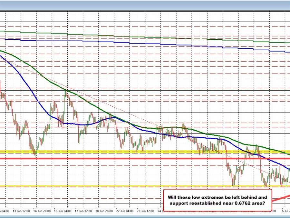Click the 6 Jul time label
Image resolution: width=290 pixels, height=218 pixels.
pos(285,211)
